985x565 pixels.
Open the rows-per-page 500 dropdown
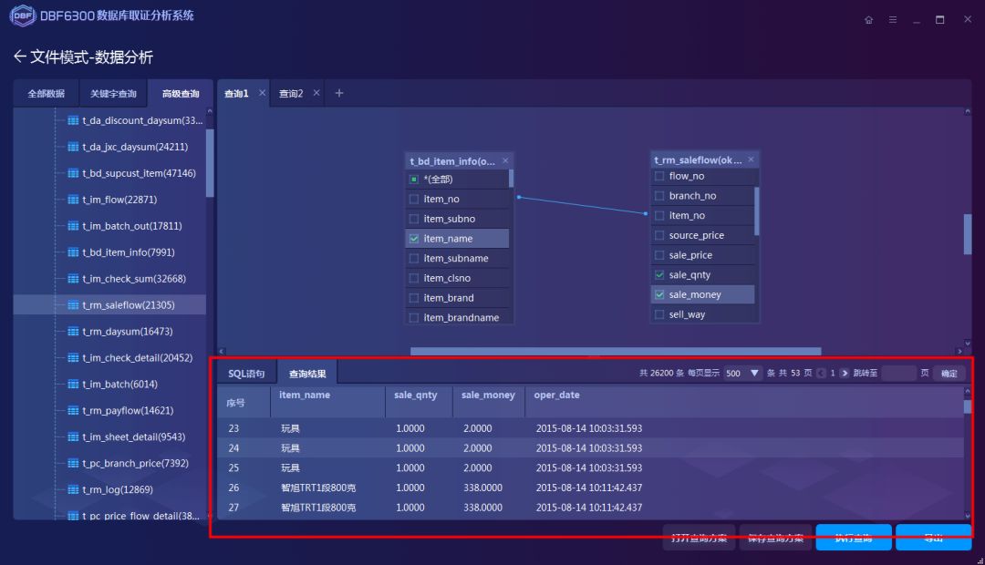coord(742,373)
